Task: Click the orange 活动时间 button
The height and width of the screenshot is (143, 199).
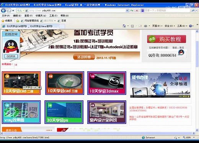Action: click(84, 57)
